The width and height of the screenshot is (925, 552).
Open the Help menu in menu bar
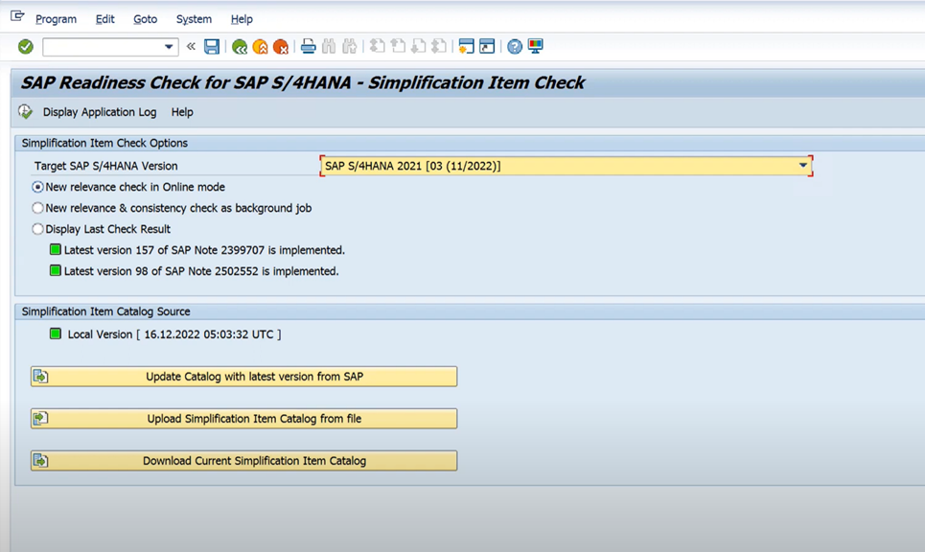click(242, 19)
